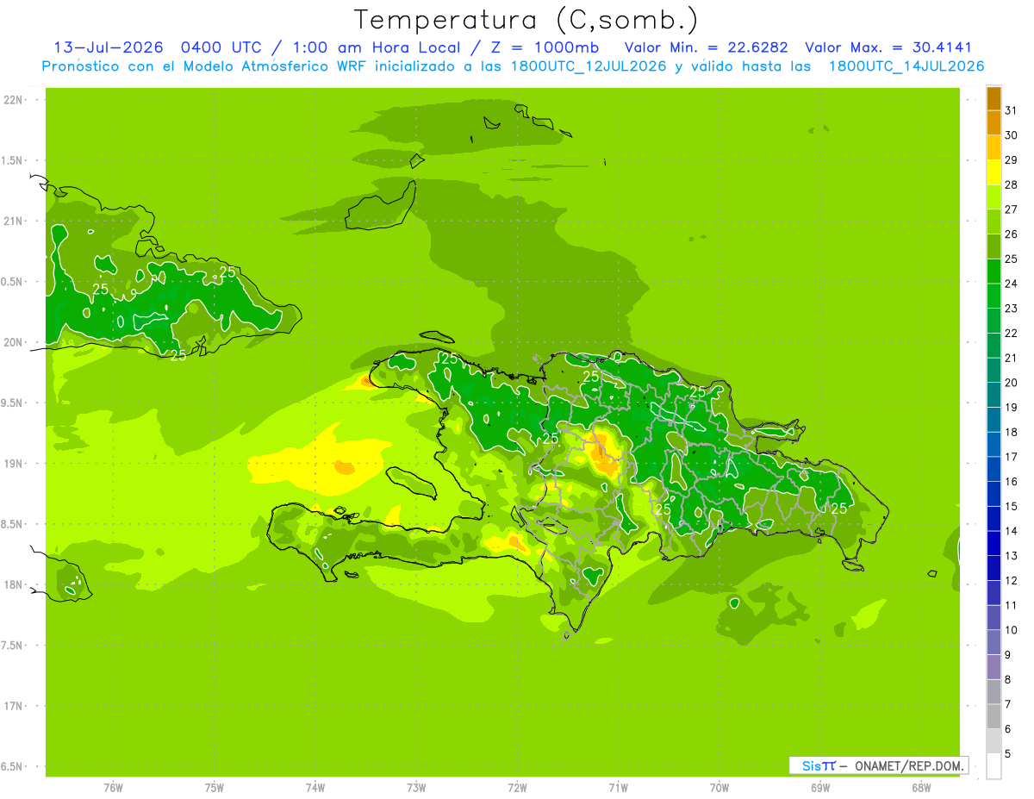
Task: Click the 31 degree color swatch in legend
Action: pyautogui.click(x=994, y=98)
